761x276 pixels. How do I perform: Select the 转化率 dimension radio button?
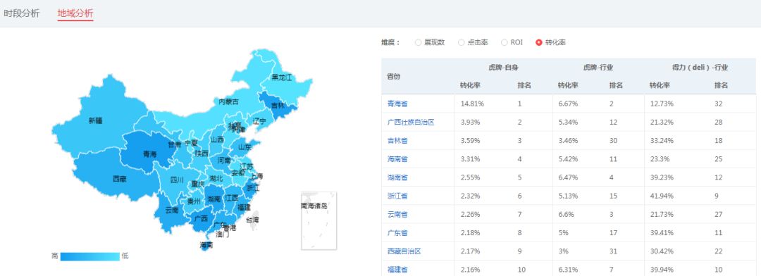pyautogui.click(x=539, y=43)
